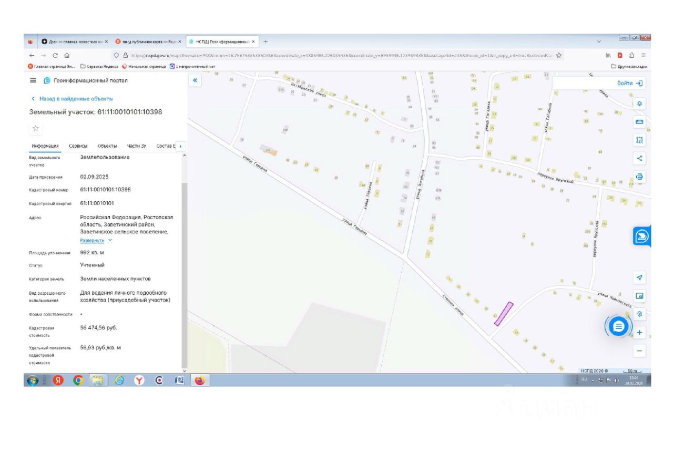Open the round blue chat button
Screen dimensions: 673x475
tap(619, 326)
